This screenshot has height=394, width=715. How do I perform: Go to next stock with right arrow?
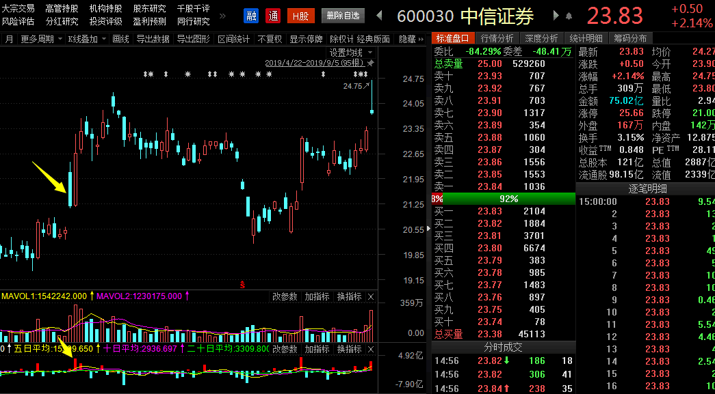[x=556, y=16]
